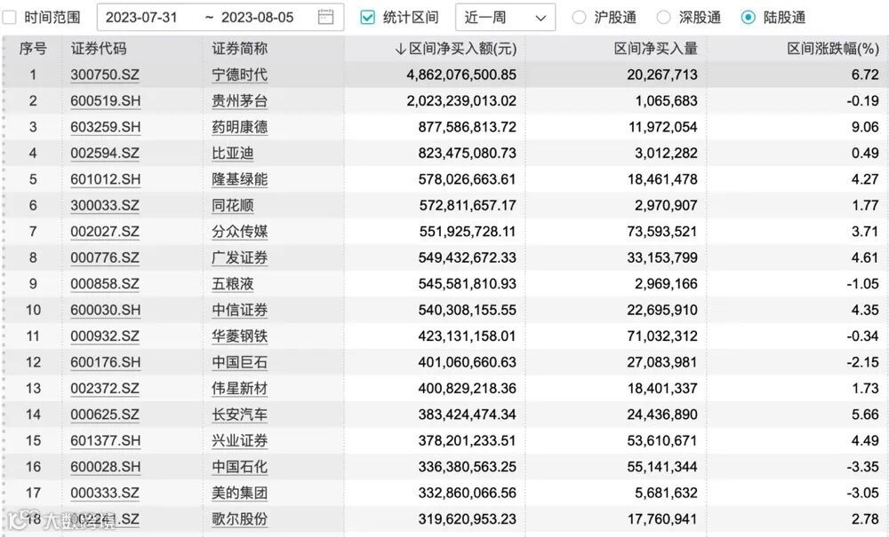
Task: Select the net buy volume 73,593,521
Action: pyautogui.click(x=662, y=232)
